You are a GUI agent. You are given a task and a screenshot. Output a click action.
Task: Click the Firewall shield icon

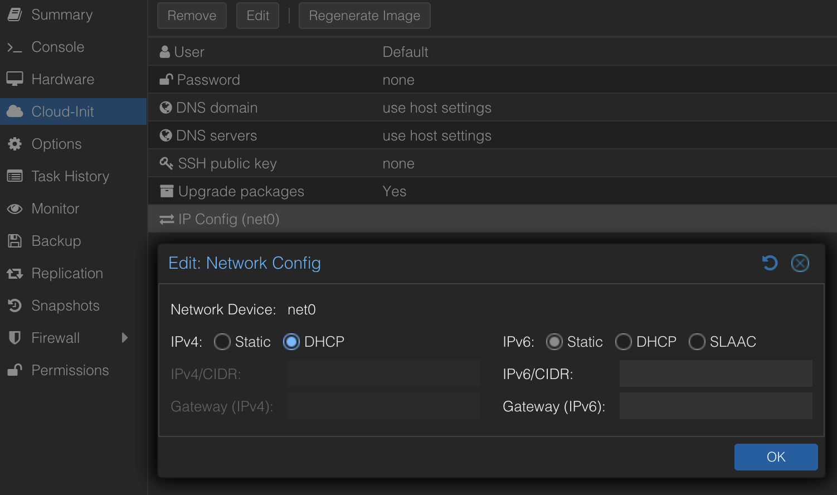click(x=15, y=338)
